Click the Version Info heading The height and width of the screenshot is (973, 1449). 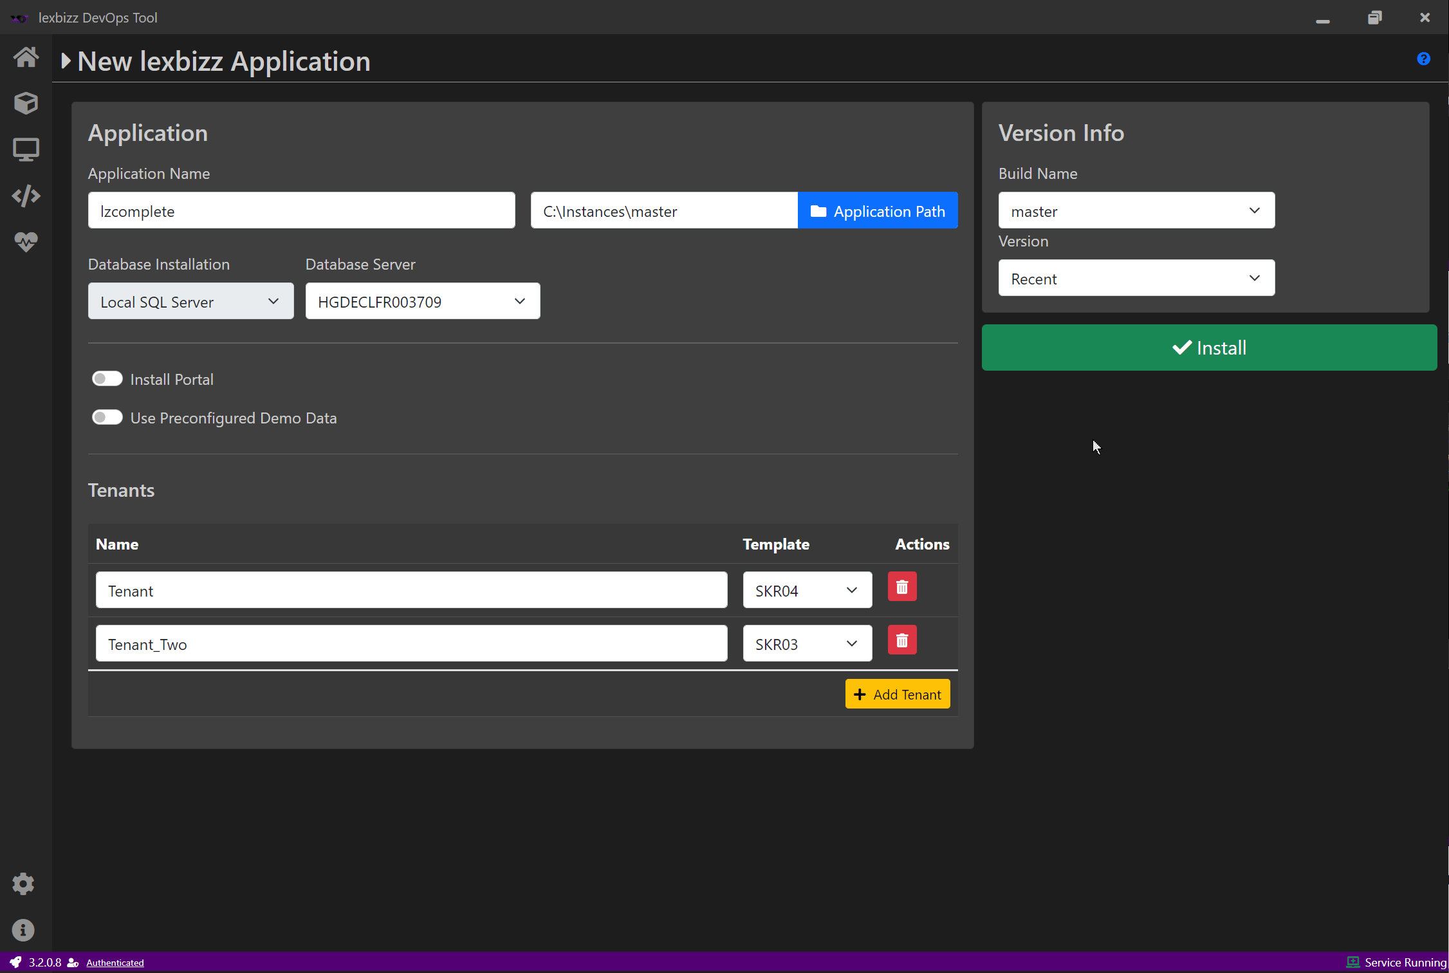tap(1061, 133)
